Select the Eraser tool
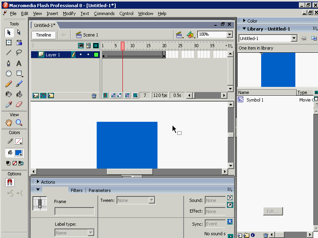The image size is (318, 238). (x=19, y=105)
